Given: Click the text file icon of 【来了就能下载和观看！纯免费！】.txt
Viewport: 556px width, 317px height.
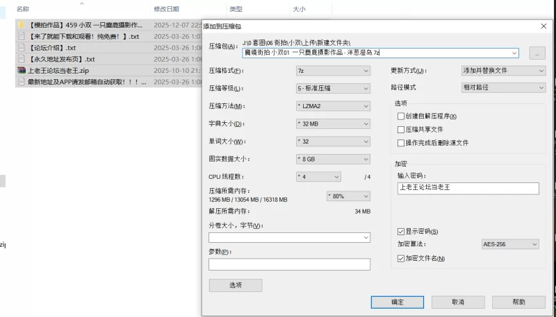Looking at the screenshot, I should (x=22, y=36).
